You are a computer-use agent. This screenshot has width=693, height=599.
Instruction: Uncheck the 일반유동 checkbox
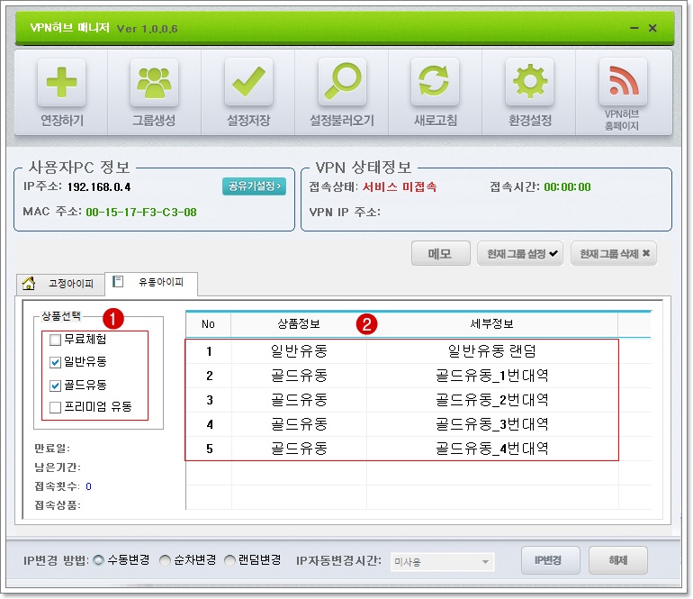click(x=56, y=362)
